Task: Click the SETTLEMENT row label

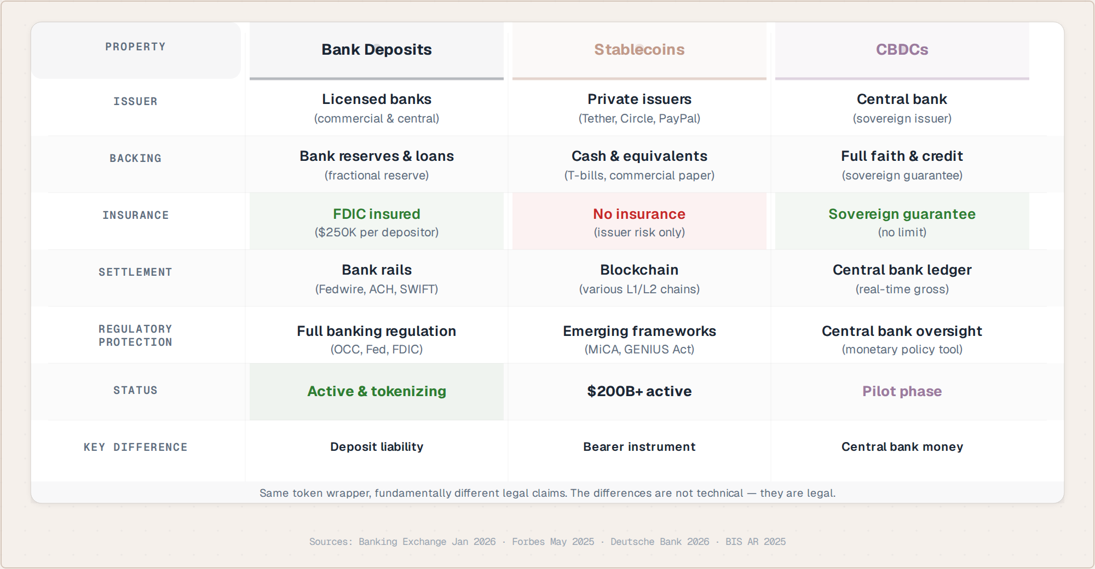Action: point(135,272)
